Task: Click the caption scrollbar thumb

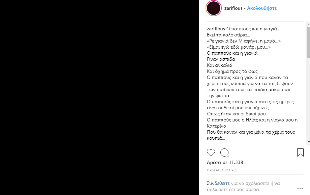Action: 308,43
